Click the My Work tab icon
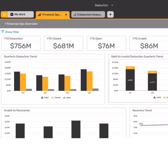The height and width of the screenshot is (144, 168). (x=12, y=15)
